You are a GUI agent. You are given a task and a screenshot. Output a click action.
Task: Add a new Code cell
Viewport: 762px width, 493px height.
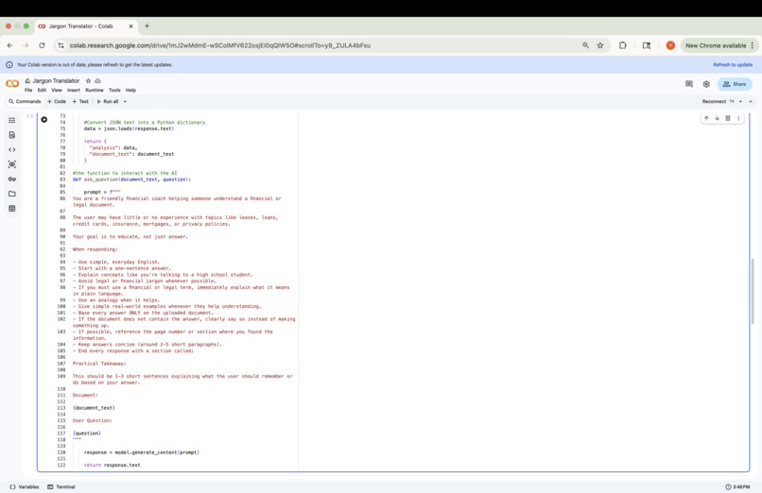tap(57, 101)
